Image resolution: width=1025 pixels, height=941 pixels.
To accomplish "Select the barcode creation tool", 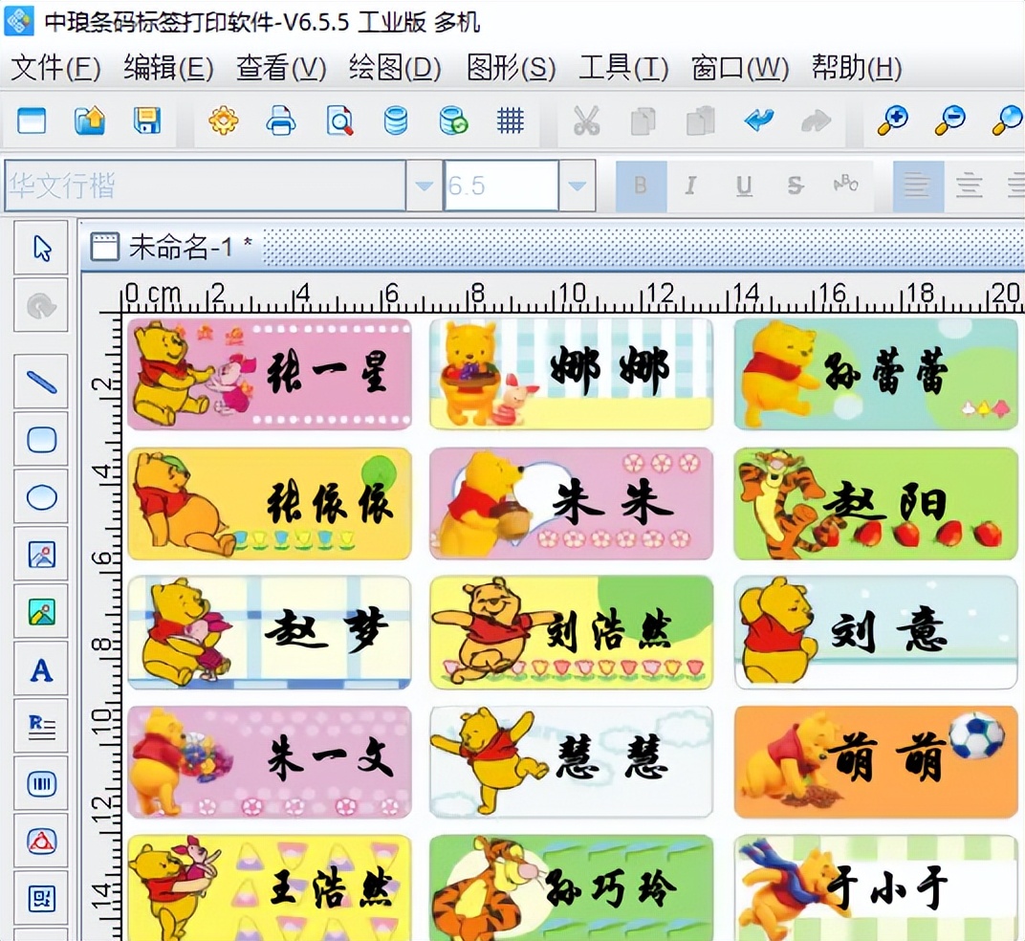I will 40,783.
